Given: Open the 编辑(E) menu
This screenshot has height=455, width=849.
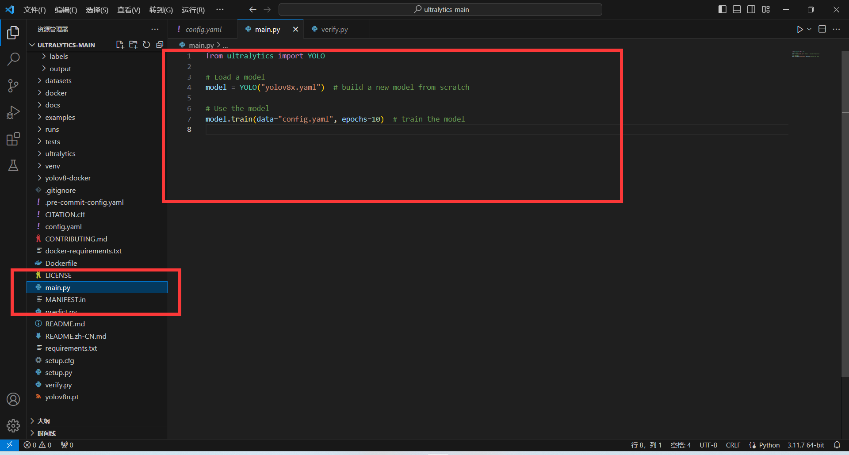Looking at the screenshot, I should click(x=66, y=10).
